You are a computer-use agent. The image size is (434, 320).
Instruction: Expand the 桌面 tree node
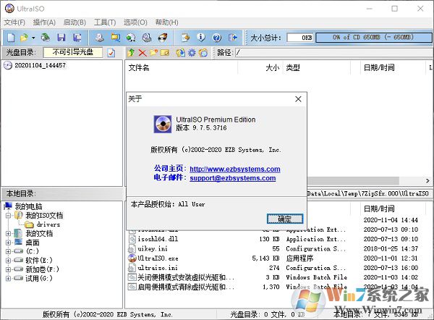click(x=8, y=243)
